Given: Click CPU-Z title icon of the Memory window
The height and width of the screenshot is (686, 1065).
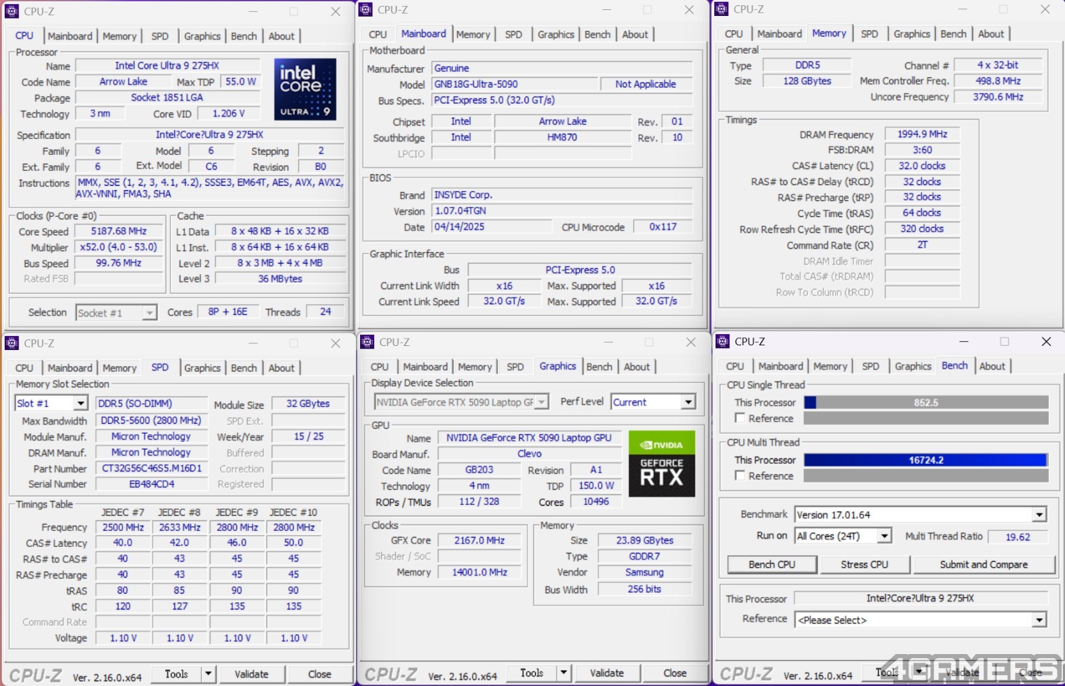Looking at the screenshot, I should [722, 9].
